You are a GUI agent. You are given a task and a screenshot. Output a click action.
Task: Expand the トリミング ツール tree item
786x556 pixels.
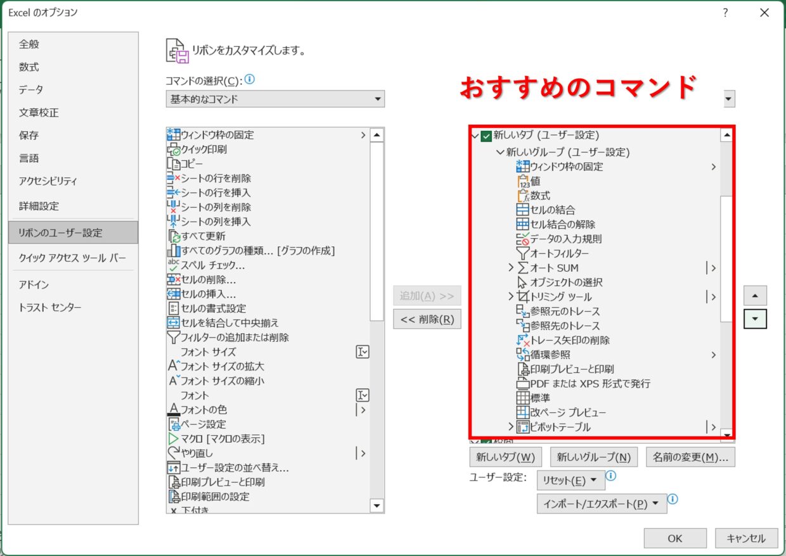(511, 296)
